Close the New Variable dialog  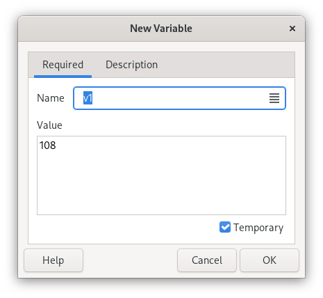coord(292,29)
